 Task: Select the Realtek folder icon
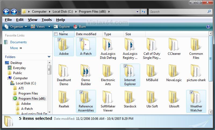pyautogui.click(x=64, y=97)
